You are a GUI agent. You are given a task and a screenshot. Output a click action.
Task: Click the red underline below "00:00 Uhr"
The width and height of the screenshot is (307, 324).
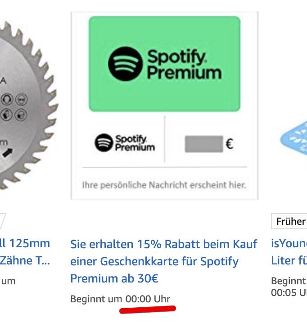tap(147, 310)
